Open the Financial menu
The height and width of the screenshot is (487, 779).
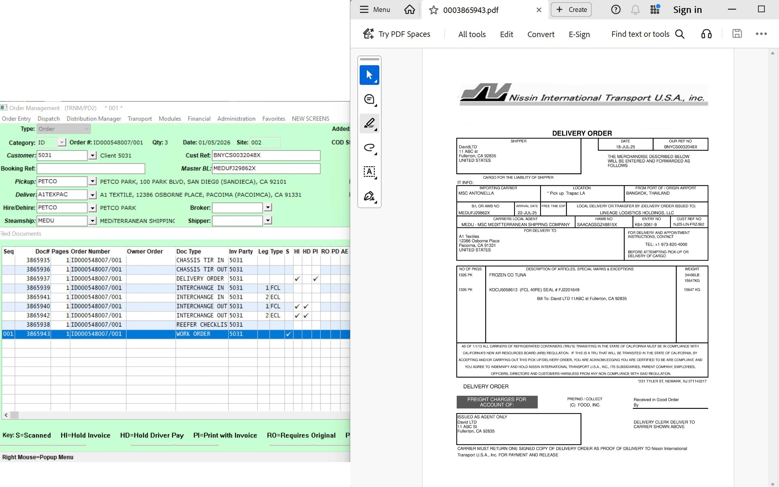tap(199, 118)
